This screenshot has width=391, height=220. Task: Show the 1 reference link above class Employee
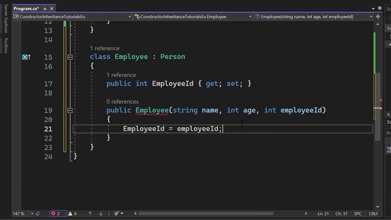104,48
